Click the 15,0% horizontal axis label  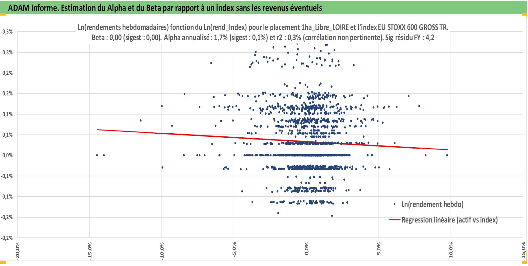[523, 250]
